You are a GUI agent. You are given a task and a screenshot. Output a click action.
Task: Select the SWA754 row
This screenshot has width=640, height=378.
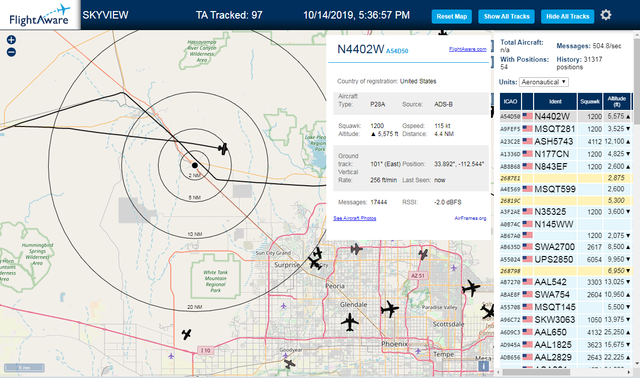(566, 295)
